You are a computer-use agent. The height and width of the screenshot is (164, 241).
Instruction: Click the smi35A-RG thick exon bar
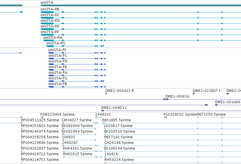pyautogui.click(x=50, y=46)
